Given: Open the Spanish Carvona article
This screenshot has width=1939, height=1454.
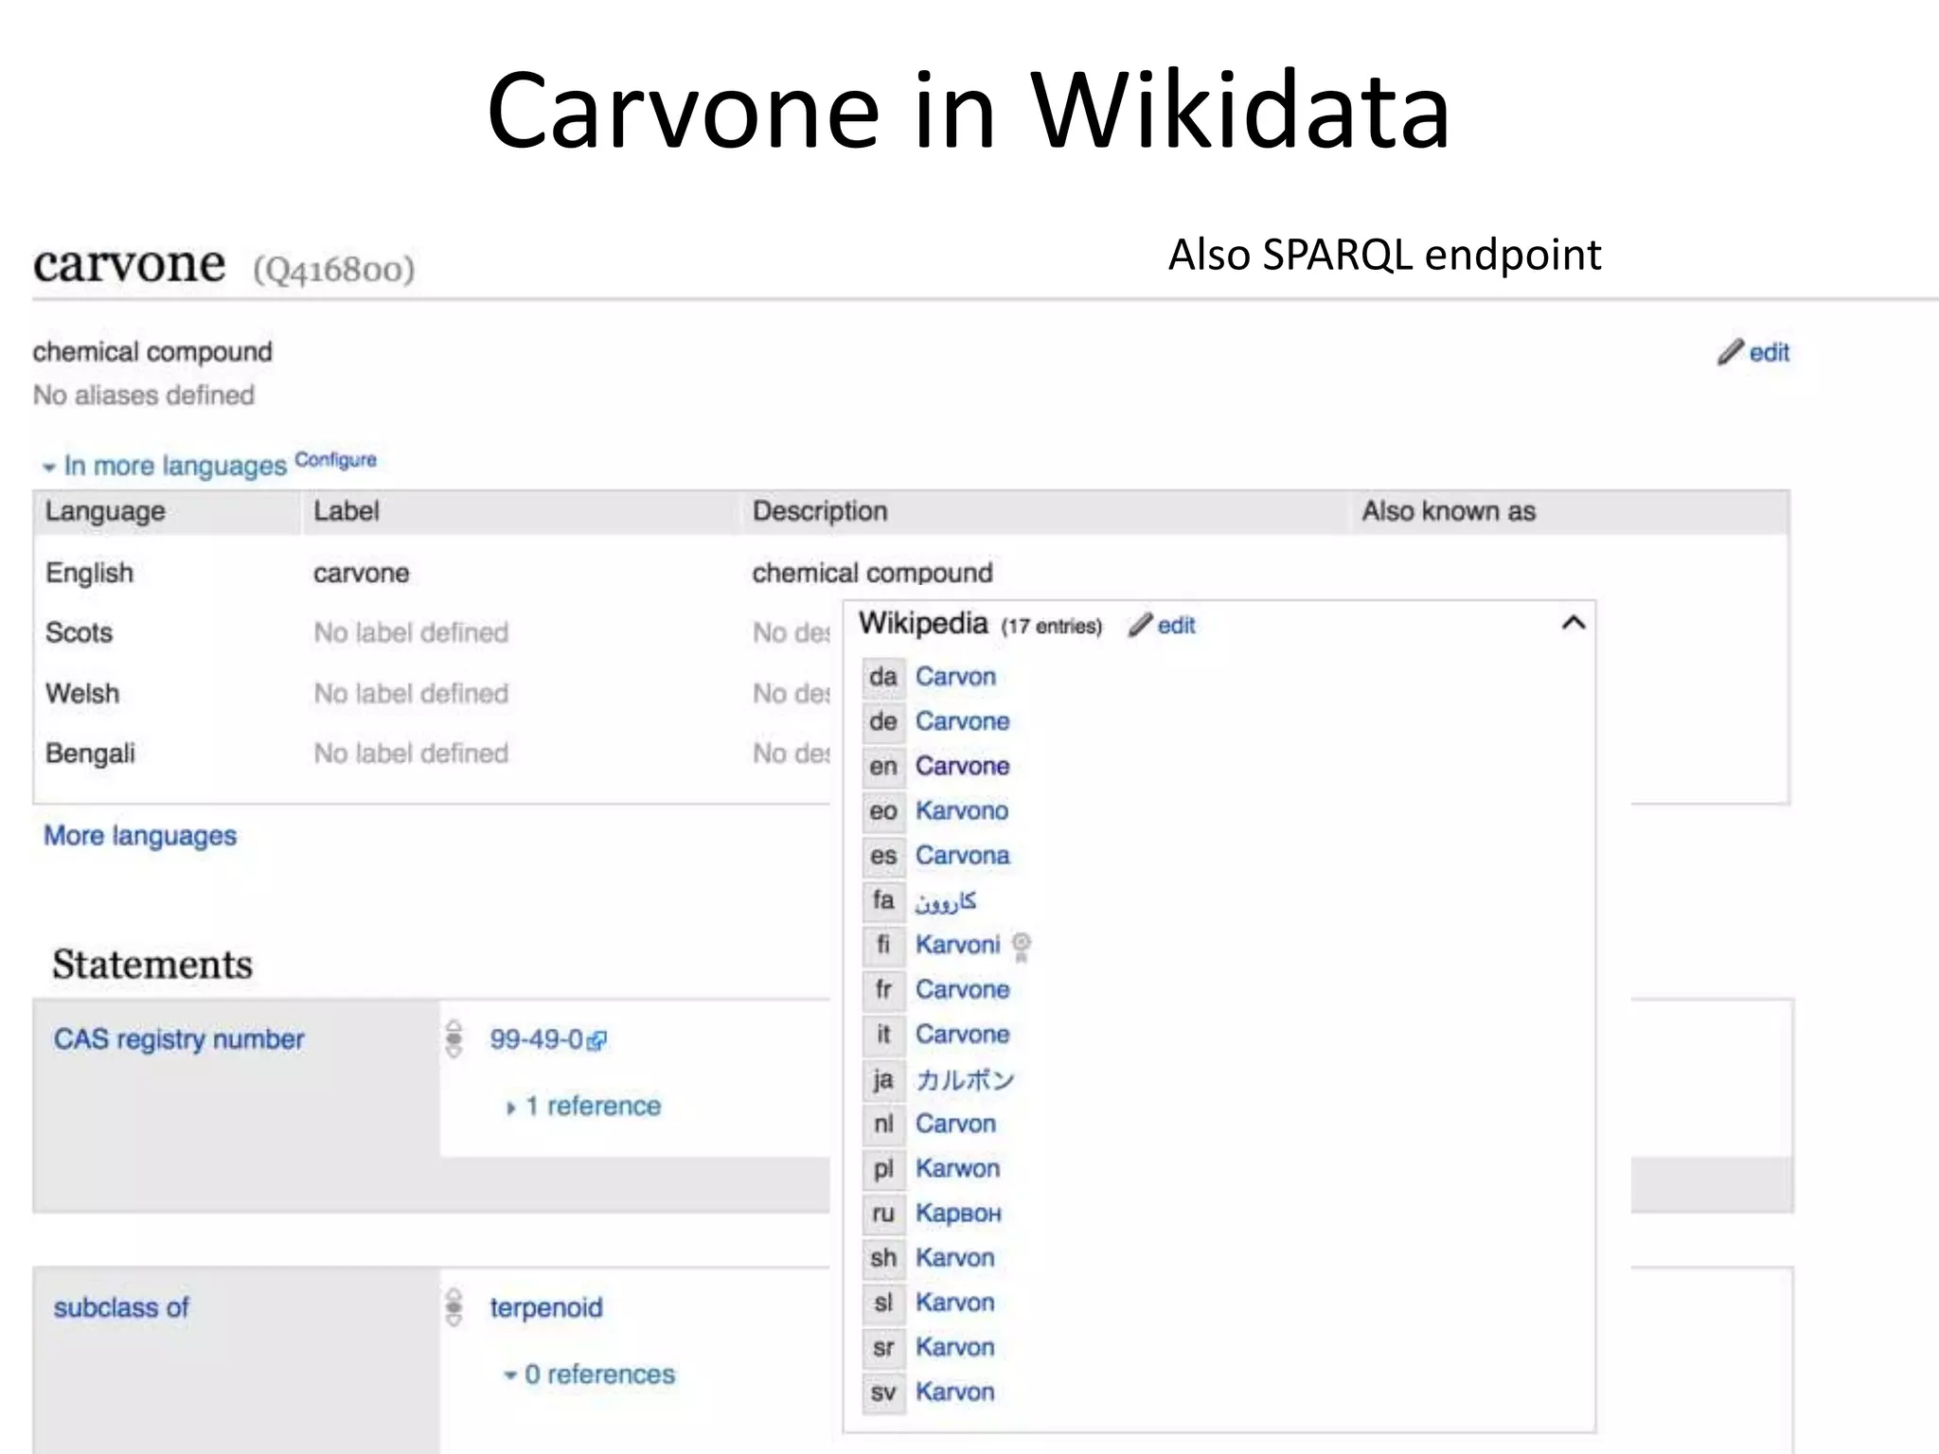Looking at the screenshot, I should tap(962, 855).
